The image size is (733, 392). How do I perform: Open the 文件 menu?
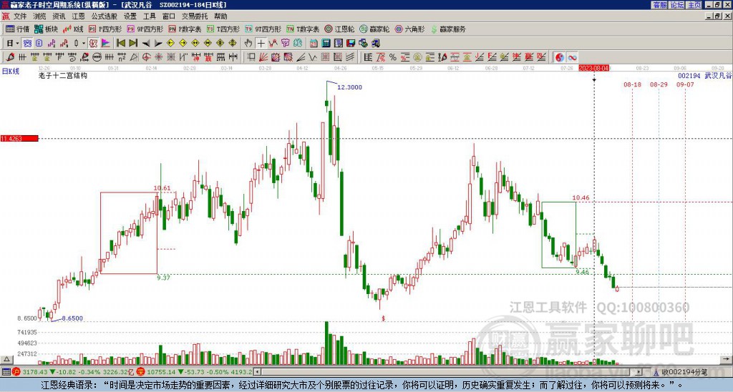click(x=20, y=16)
